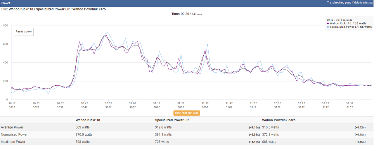
Task: Click the purple Wahoo Kickr legend dot
Action: coord(328,23)
